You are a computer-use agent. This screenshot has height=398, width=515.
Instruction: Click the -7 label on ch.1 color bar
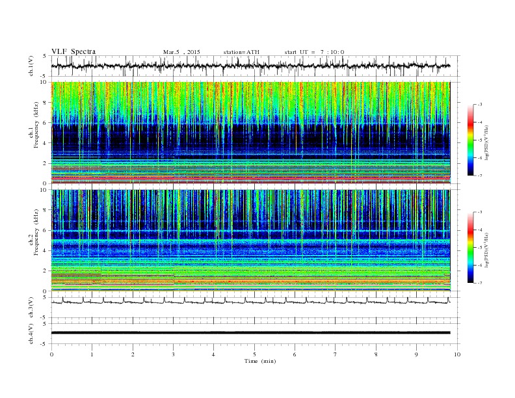pos(480,176)
